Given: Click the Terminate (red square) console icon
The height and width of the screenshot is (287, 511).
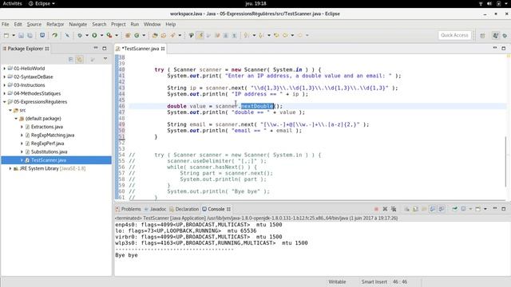Looking at the screenshot, I should pyautogui.click(x=376, y=209).
